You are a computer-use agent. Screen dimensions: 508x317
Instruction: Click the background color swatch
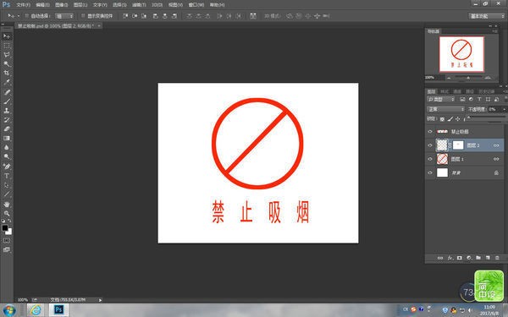pyautogui.click(x=9, y=232)
